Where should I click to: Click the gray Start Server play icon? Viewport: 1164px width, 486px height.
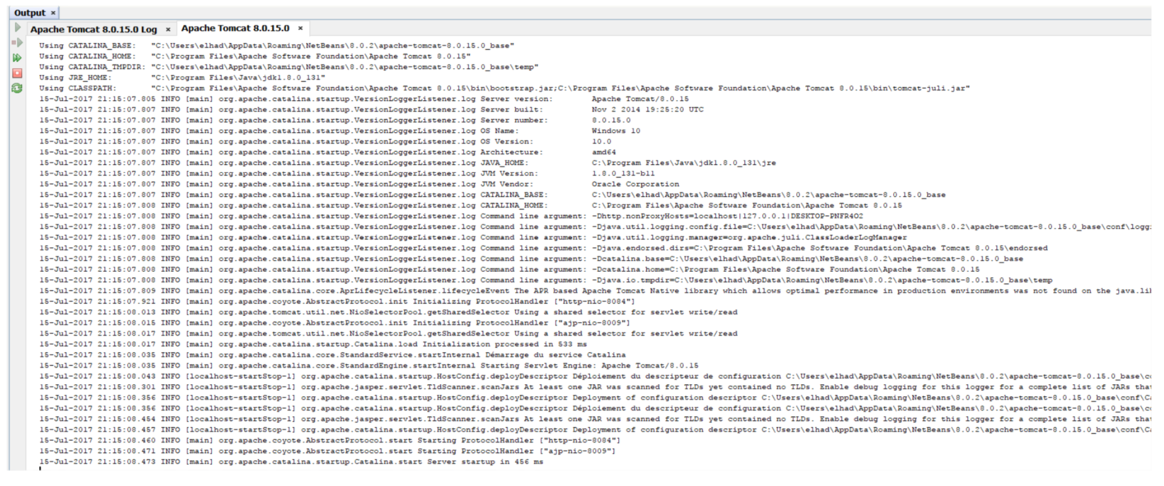tap(17, 28)
